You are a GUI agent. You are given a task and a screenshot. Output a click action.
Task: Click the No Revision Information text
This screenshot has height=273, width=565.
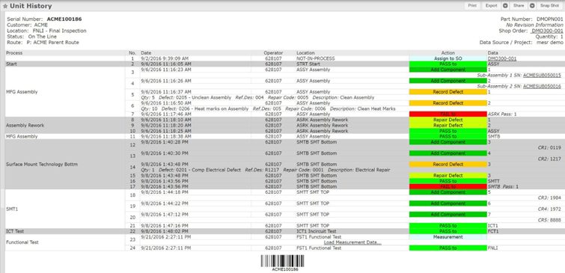click(x=535, y=25)
